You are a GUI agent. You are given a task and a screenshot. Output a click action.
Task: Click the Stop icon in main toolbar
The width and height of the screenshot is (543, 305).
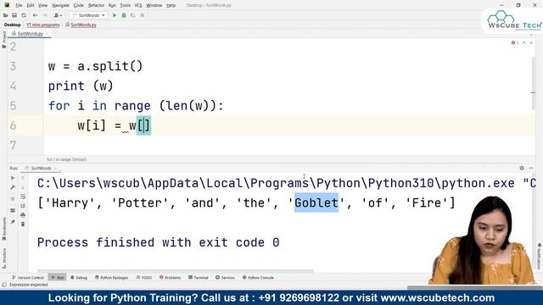click(142, 15)
